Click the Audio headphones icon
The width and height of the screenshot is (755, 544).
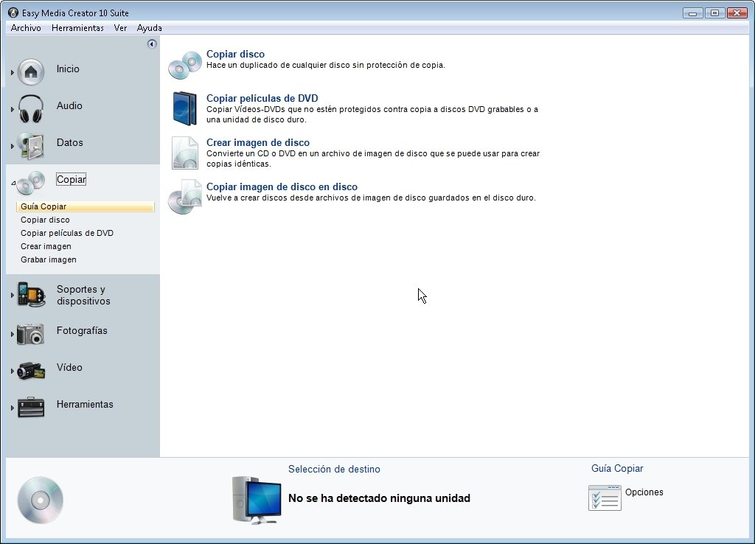point(31,109)
